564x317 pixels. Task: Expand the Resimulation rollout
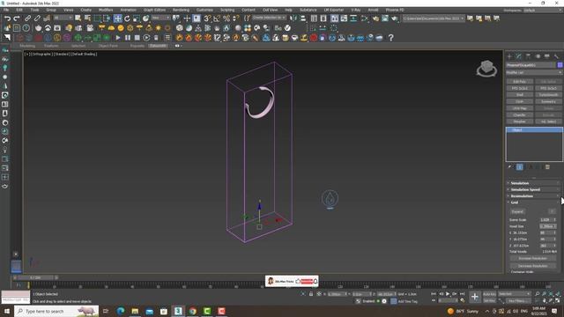click(534, 195)
